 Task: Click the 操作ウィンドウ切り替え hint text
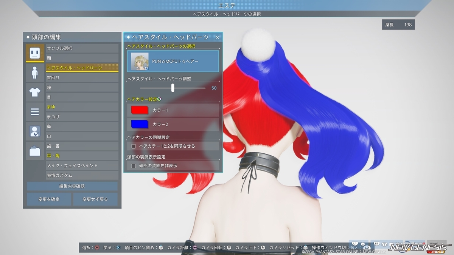tap(335, 247)
